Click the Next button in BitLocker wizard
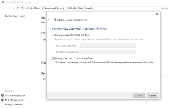 coord(139,96)
